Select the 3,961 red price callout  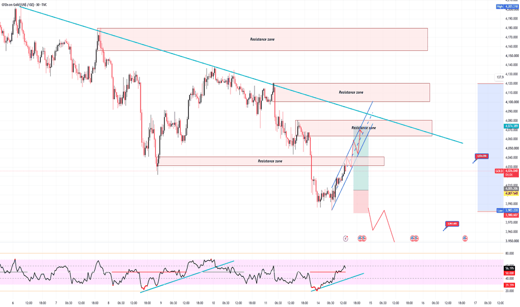[x=452, y=224]
